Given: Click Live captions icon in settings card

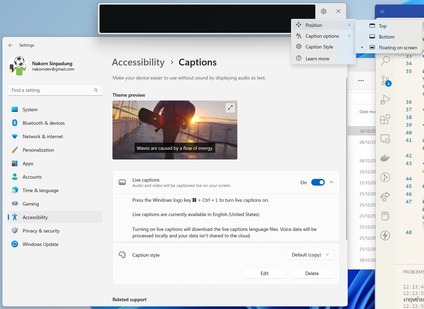Looking at the screenshot, I should (122, 182).
